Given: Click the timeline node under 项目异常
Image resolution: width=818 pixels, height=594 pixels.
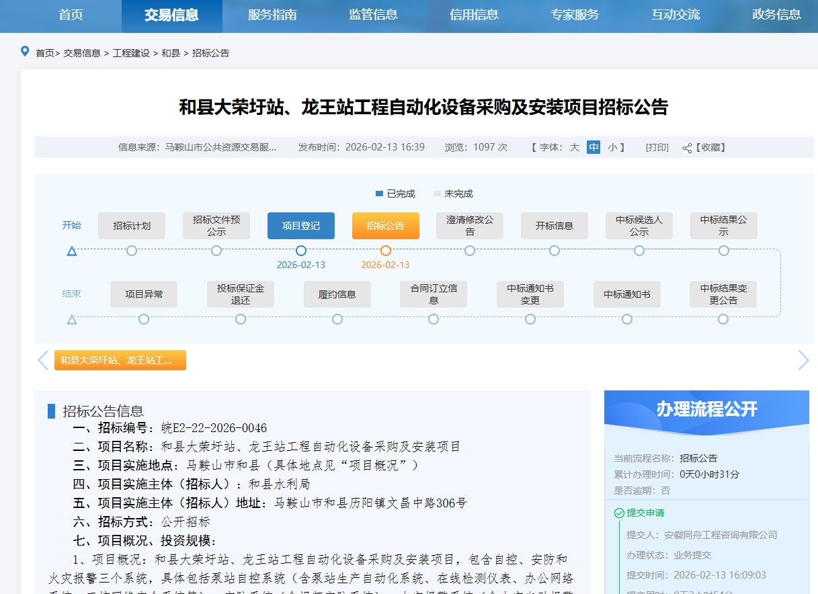Looking at the screenshot, I should [x=144, y=319].
